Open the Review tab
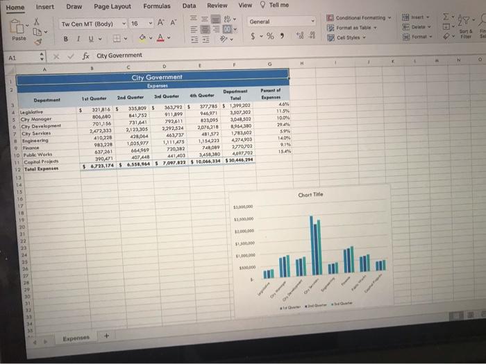 click(x=217, y=6)
